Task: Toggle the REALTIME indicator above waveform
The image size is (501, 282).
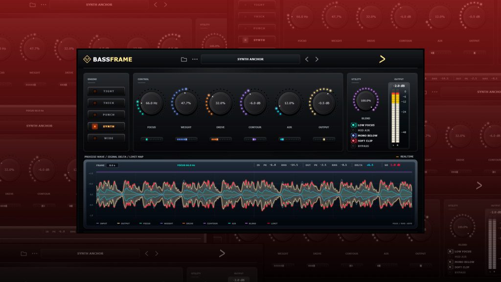Action: point(405,157)
